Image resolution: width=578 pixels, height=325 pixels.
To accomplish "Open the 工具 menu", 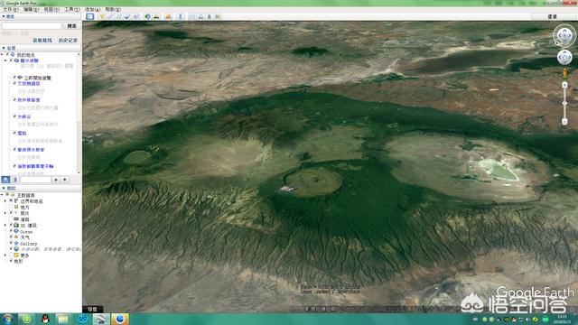I will pyautogui.click(x=72, y=9).
